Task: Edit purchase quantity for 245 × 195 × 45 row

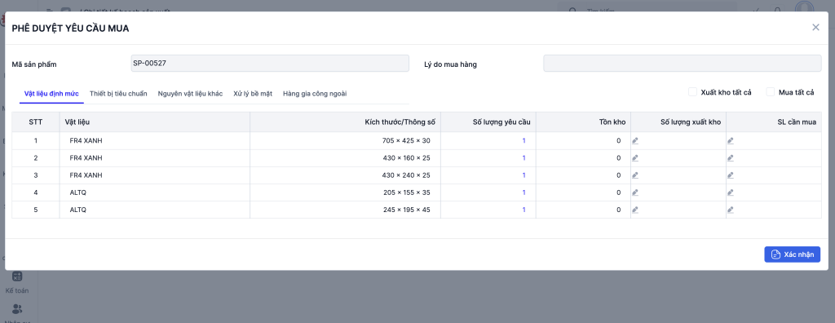Action: (x=730, y=210)
